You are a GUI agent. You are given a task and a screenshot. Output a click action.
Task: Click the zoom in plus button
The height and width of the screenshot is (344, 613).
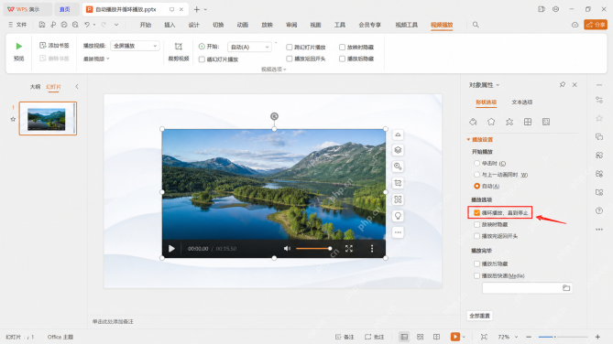[x=597, y=337]
